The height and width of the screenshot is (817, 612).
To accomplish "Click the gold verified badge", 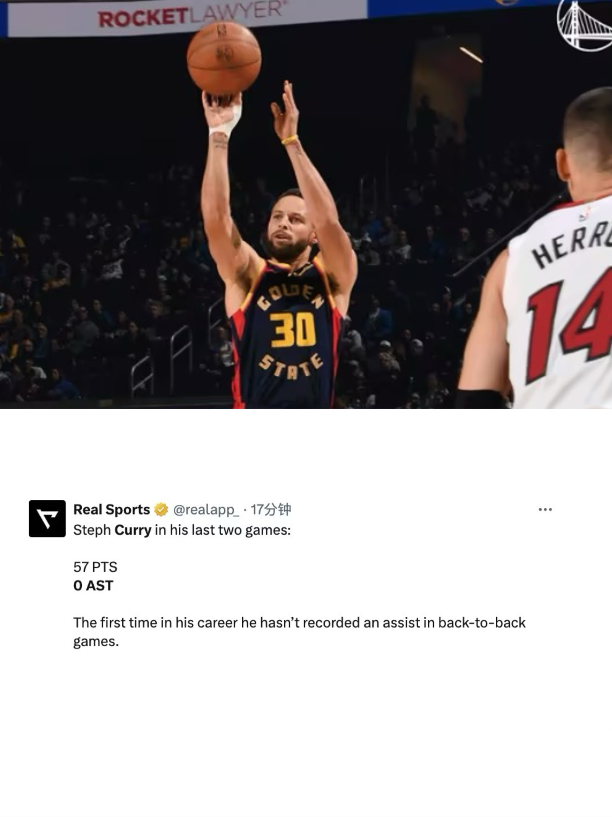I will point(161,510).
